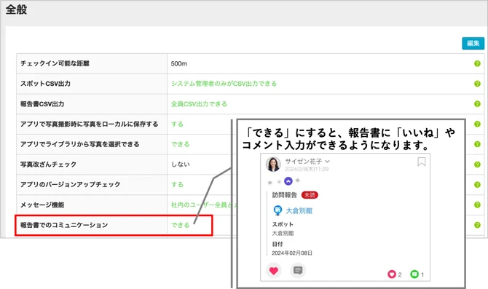View the like count indicator showing 2

click(395, 274)
